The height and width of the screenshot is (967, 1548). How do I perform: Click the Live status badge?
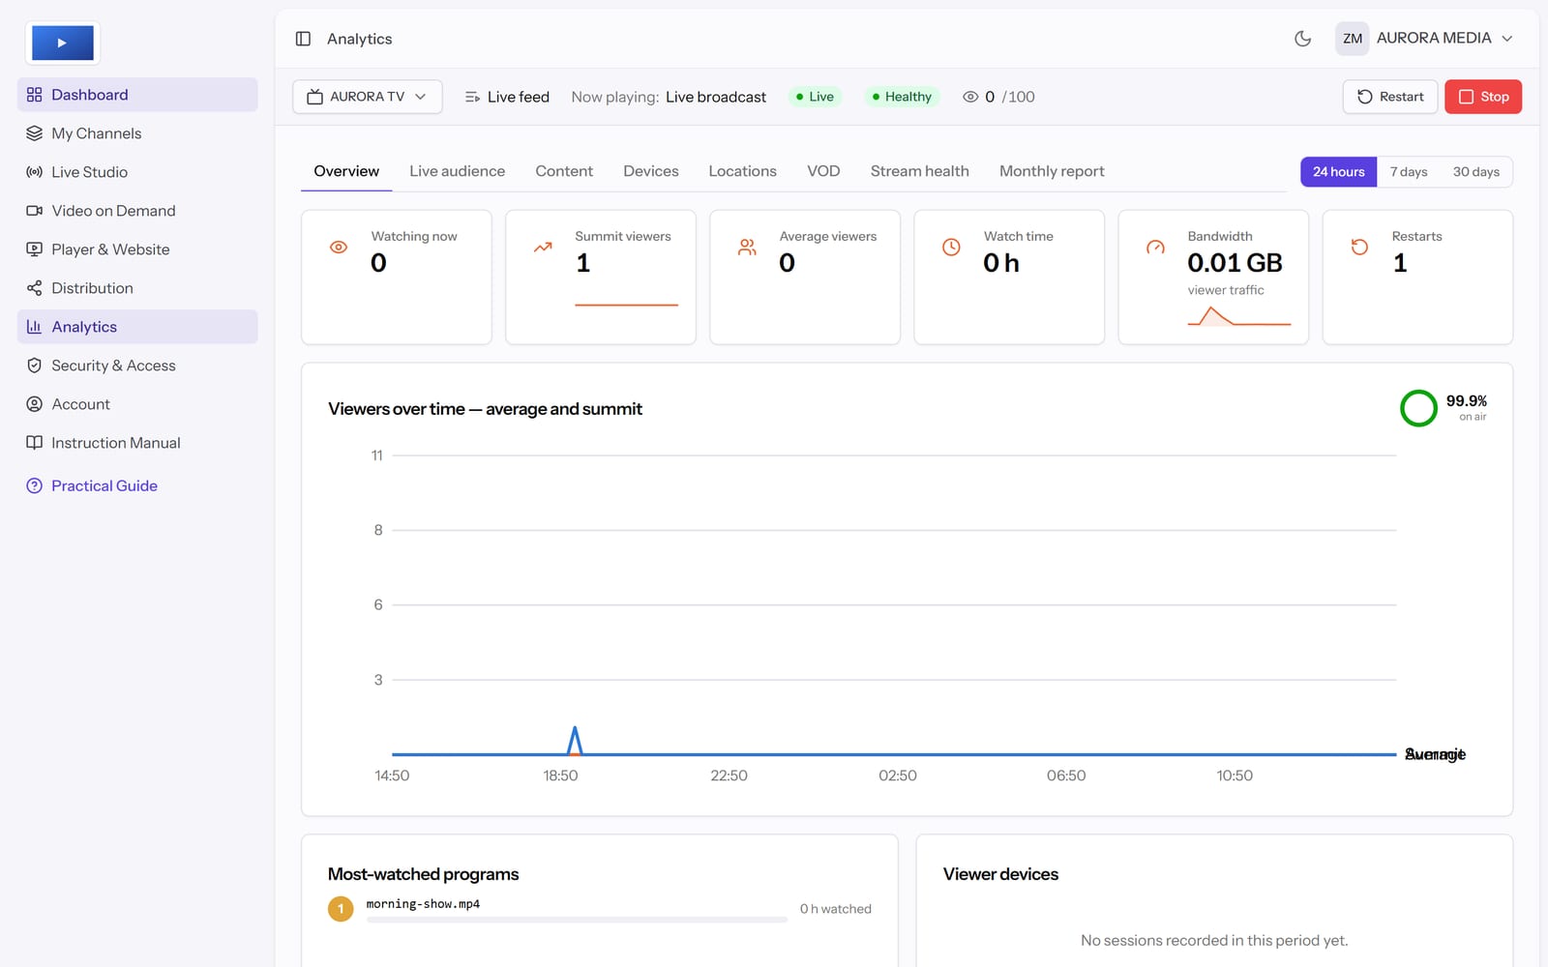pyautogui.click(x=815, y=97)
